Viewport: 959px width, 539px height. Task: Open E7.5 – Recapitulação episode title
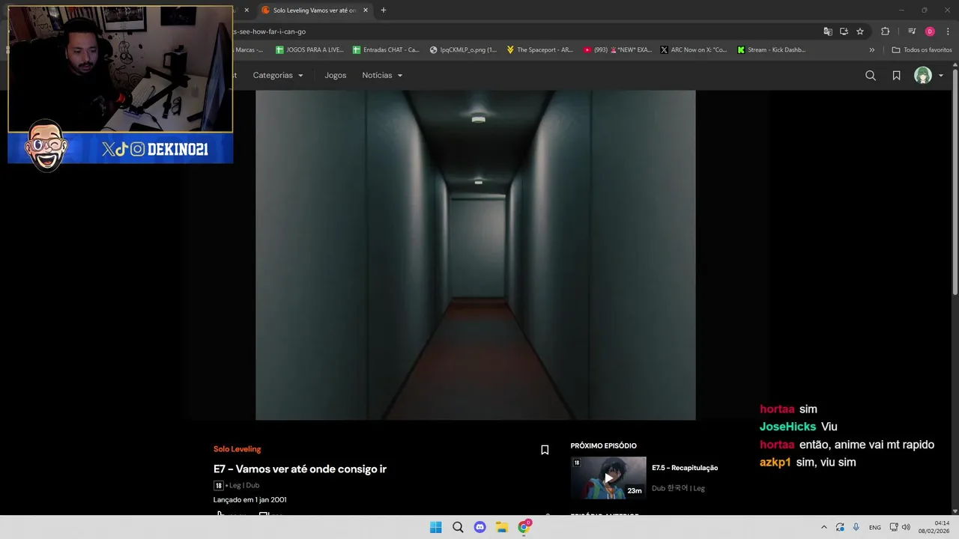pos(685,468)
